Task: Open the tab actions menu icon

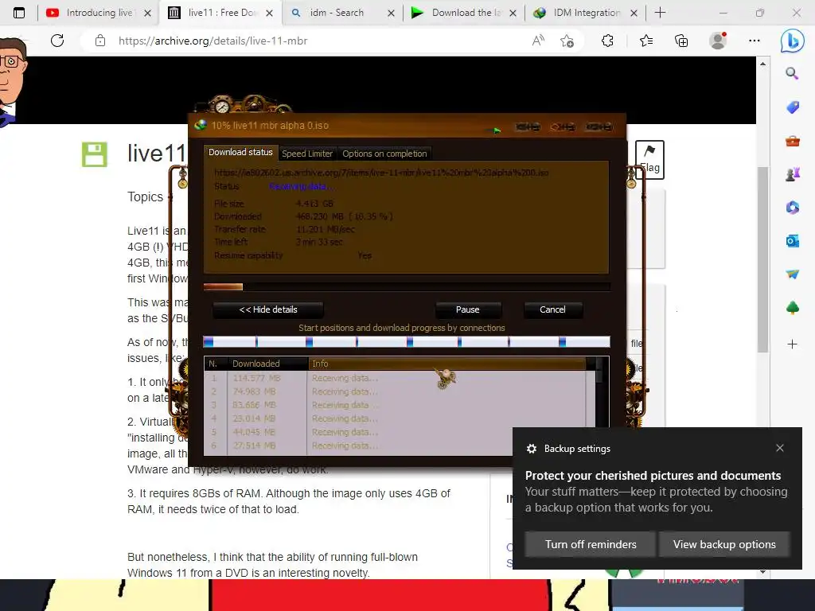Action: (19, 13)
